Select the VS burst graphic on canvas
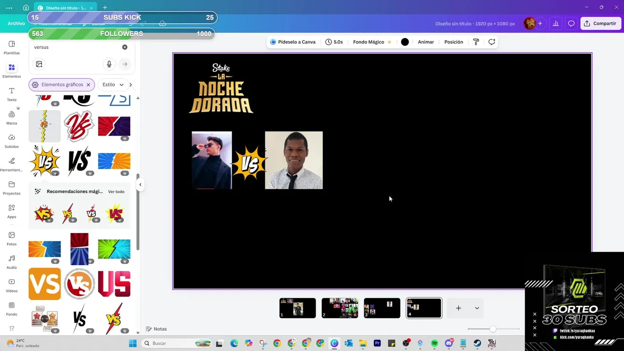 [249, 163]
